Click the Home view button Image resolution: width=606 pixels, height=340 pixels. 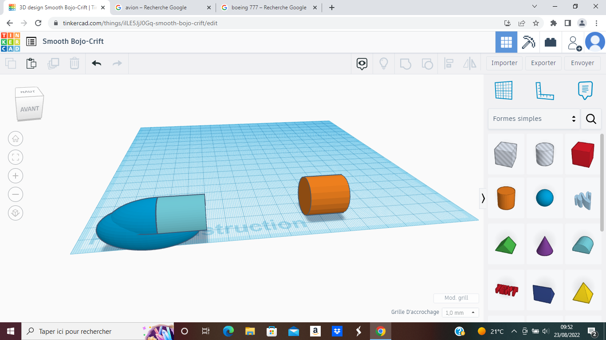click(x=16, y=139)
